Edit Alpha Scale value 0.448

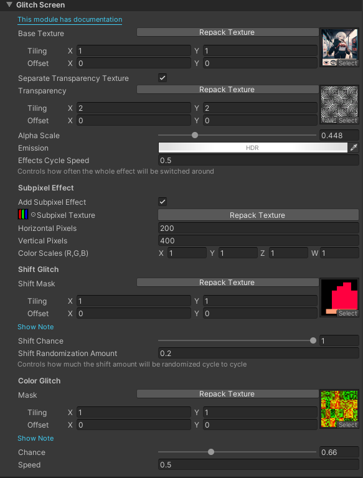(339, 135)
